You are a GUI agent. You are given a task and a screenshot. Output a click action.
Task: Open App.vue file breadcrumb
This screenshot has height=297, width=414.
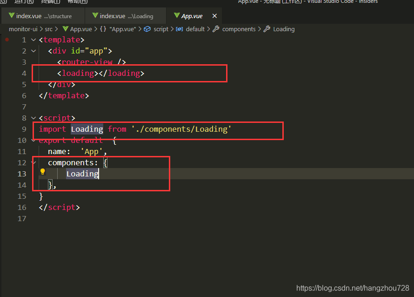81,29
